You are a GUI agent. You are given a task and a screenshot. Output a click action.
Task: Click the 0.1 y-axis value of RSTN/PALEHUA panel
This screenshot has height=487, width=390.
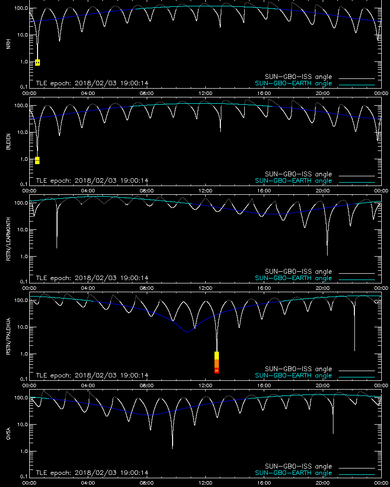(23, 379)
